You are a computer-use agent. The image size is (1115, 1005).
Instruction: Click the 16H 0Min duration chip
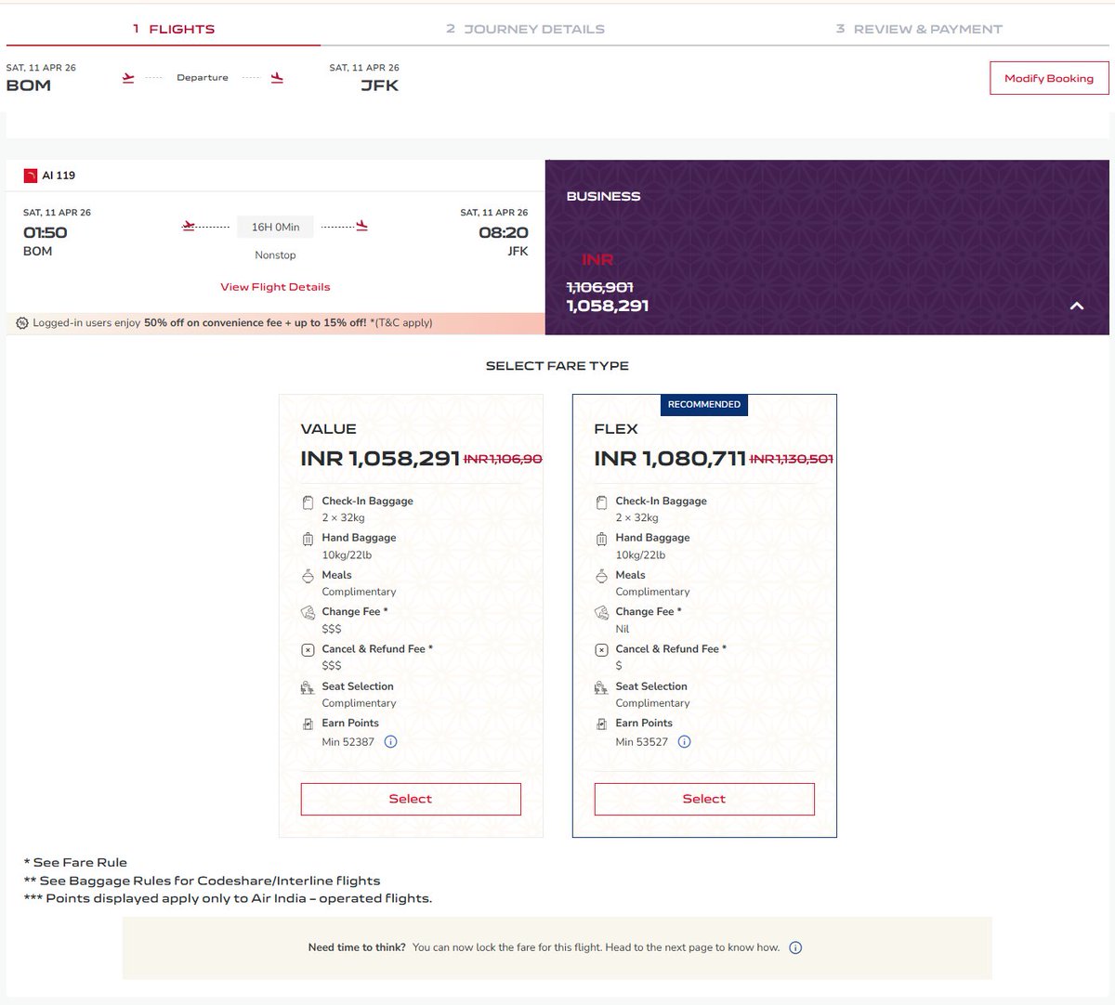click(x=276, y=227)
